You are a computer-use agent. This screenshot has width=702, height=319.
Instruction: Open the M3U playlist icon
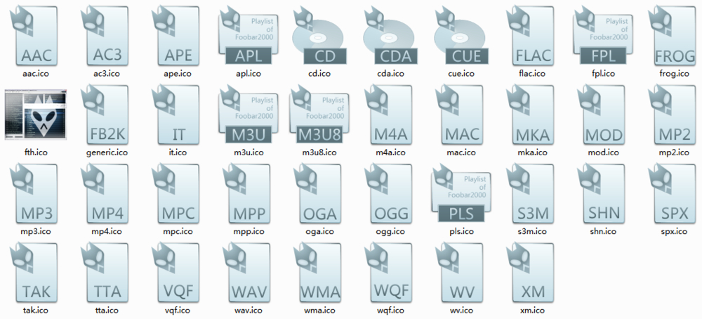[x=249, y=115]
